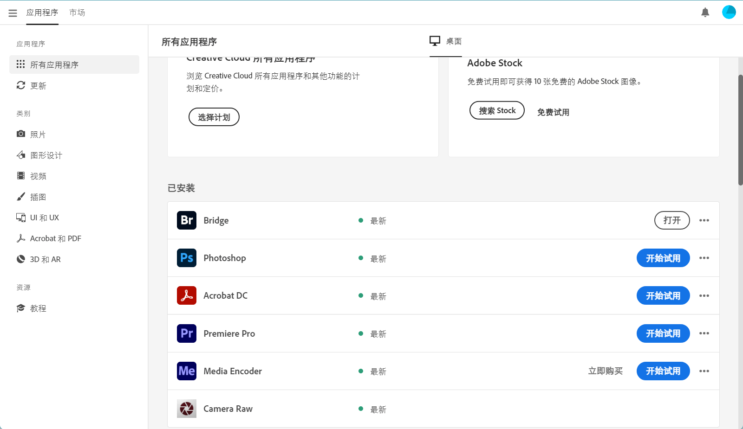
Task: Click the 免费试用 link
Action: [553, 112]
